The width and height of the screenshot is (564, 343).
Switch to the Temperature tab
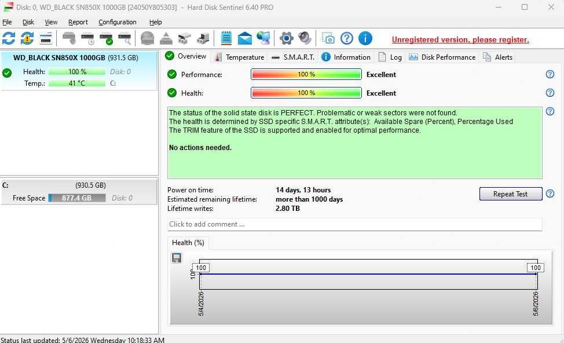click(239, 57)
